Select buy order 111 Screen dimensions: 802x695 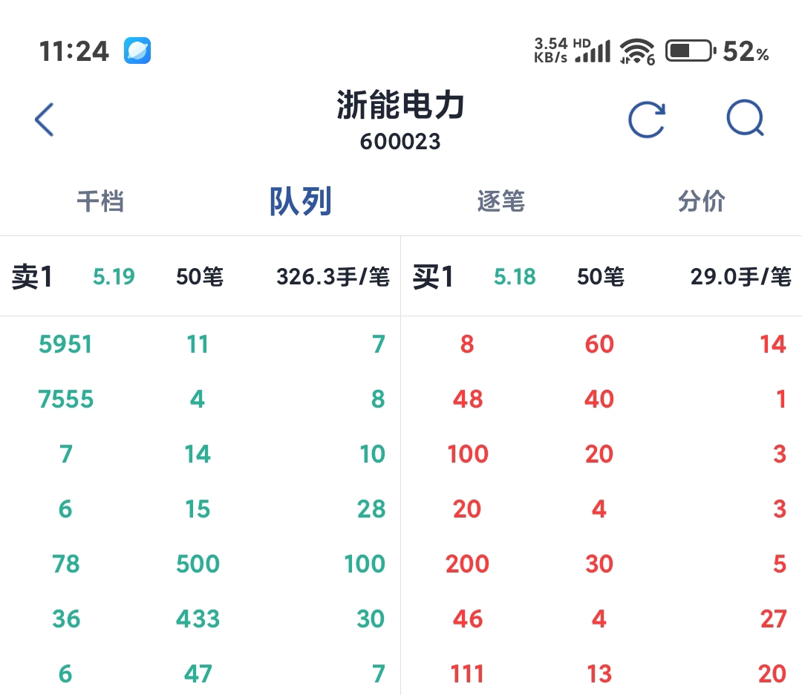coord(468,674)
